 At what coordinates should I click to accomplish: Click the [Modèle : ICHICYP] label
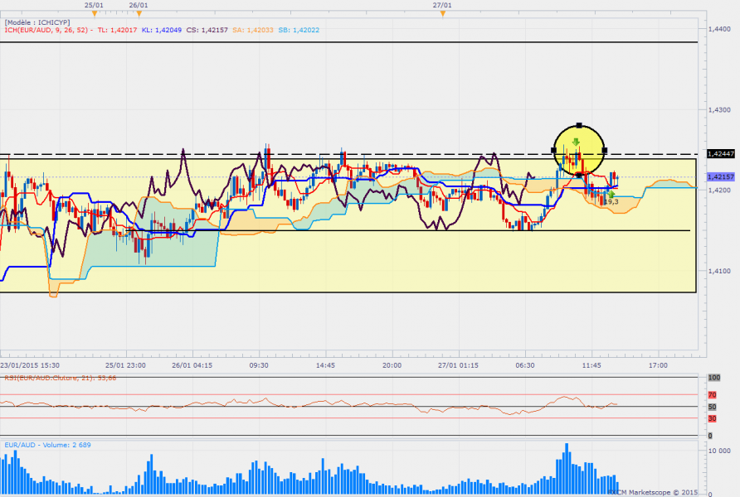coord(37,22)
